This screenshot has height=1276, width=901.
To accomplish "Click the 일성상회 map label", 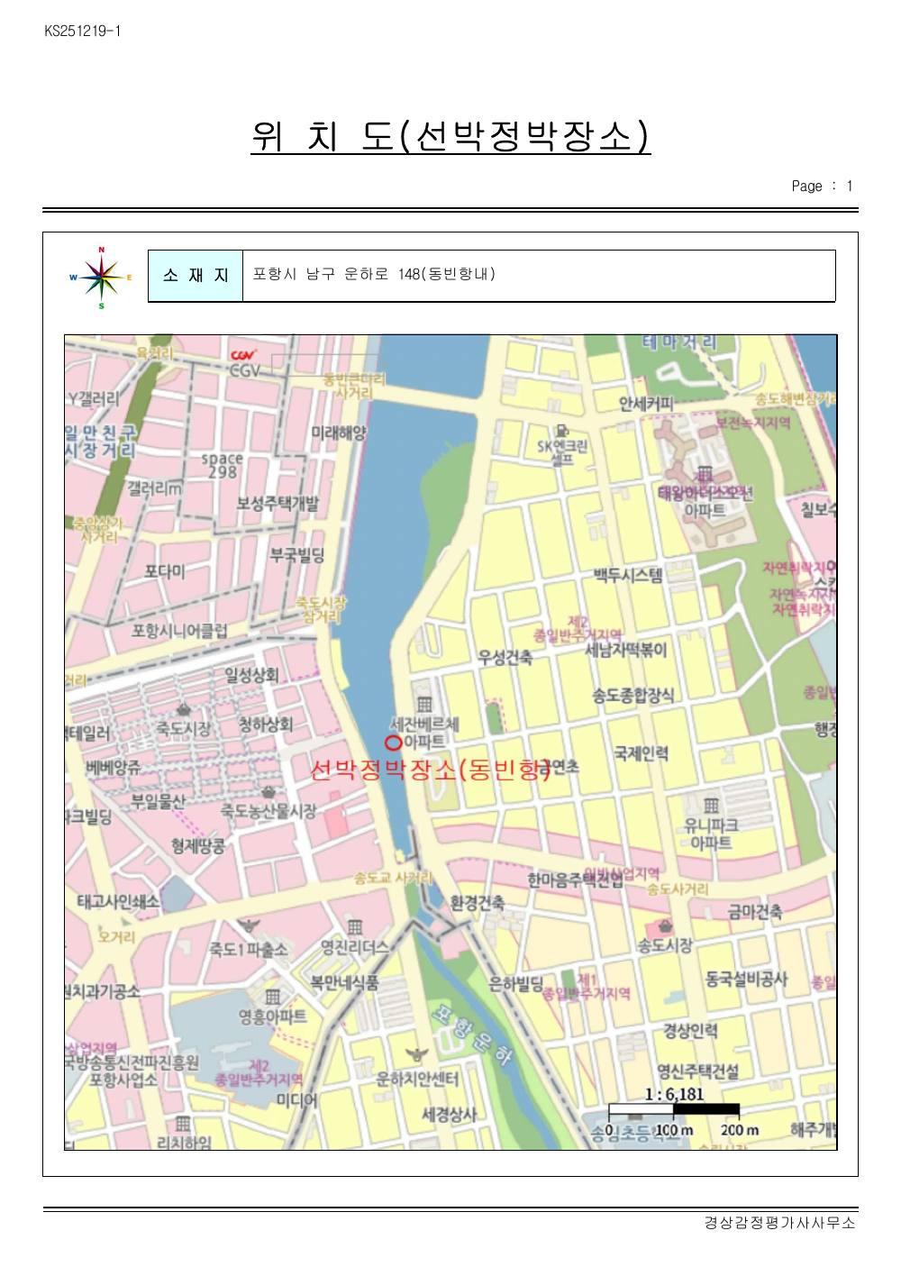I will pyautogui.click(x=252, y=675).
